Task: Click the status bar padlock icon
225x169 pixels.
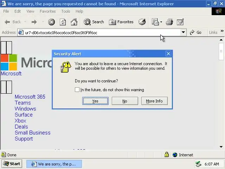Action: pyautogui.click(x=167, y=155)
